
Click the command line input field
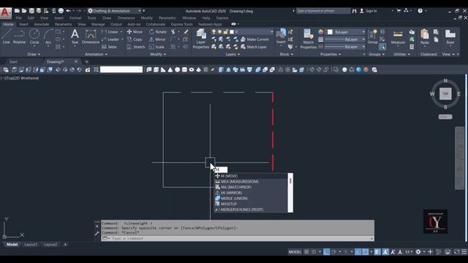click(x=237, y=239)
